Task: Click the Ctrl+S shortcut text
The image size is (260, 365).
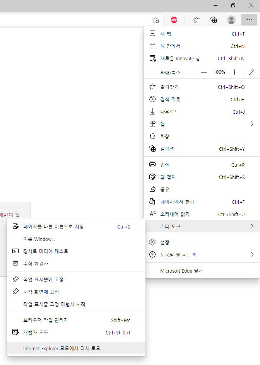Action: pos(124,227)
